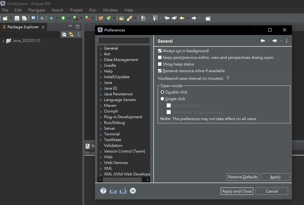This screenshot has height=205, width=304.
Task: Open the Window menu
Action: [110, 10]
